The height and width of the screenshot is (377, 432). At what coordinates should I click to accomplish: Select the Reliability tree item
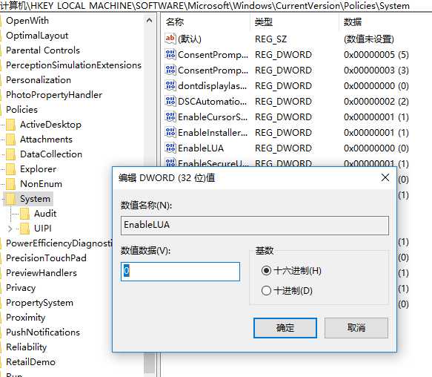tap(27, 347)
